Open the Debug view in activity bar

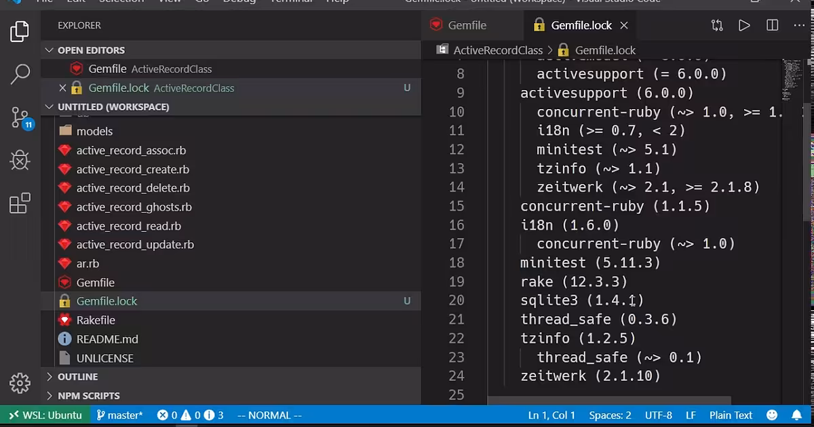pyautogui.click(x=20, y=160)
